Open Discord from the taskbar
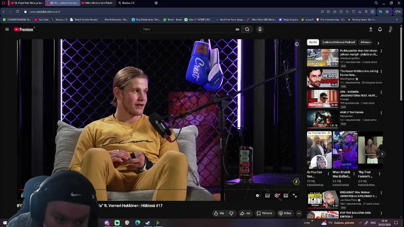The width and height of the screenshot is (404, 227). click(x=107, y=223)
